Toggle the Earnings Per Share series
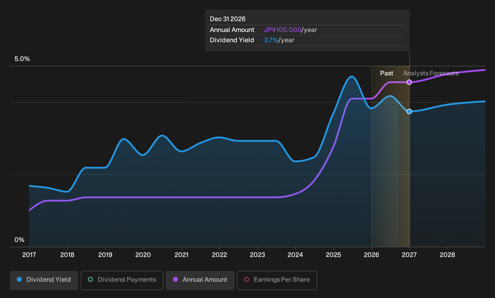This screenshot has height=298, width=495. [x=277, y=281]
